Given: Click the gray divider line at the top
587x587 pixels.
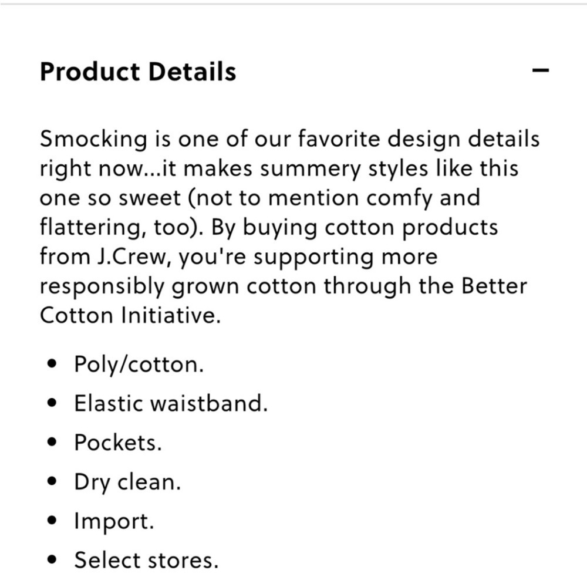Looking at the screenshot, I should (x=293, y=4).
